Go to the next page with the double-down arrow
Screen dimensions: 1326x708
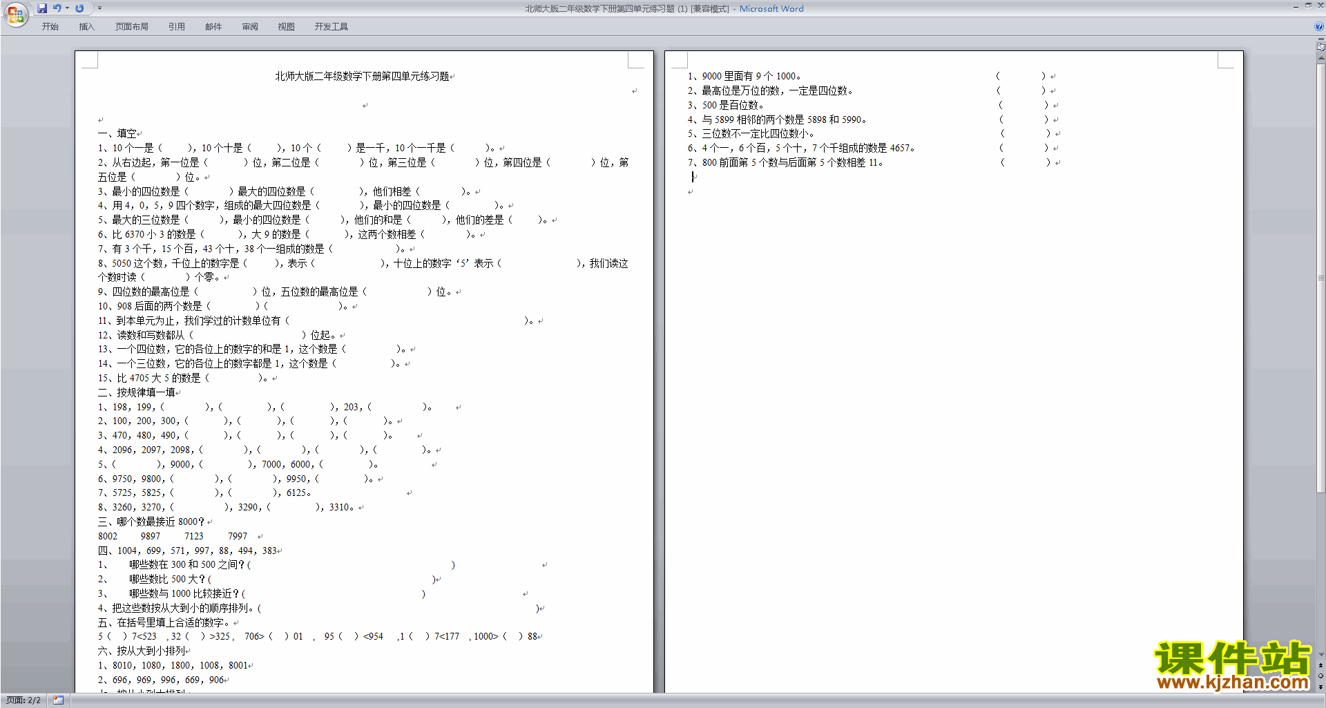click(x=1321, y=687)
